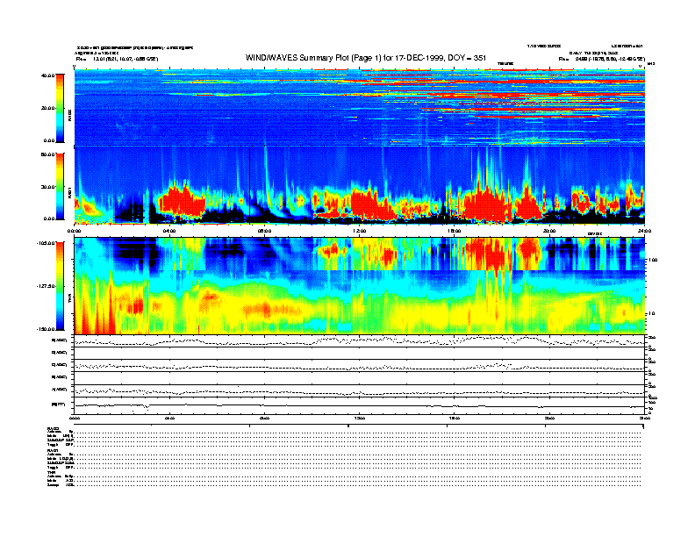Click the 100 frequency label right of TNR
Image resolution: width=695 pixels, height=537 pixels.
click(653, 260)
